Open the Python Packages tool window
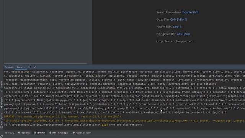 pyautogui.click(x=59, y=133)
